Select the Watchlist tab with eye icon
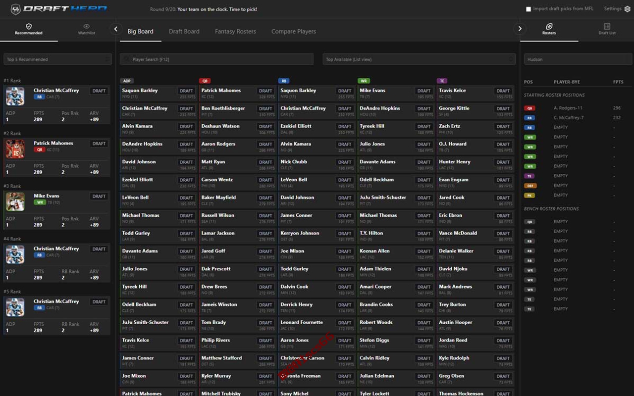The height and width of the screenshot is (396, 634). (87, 29)
